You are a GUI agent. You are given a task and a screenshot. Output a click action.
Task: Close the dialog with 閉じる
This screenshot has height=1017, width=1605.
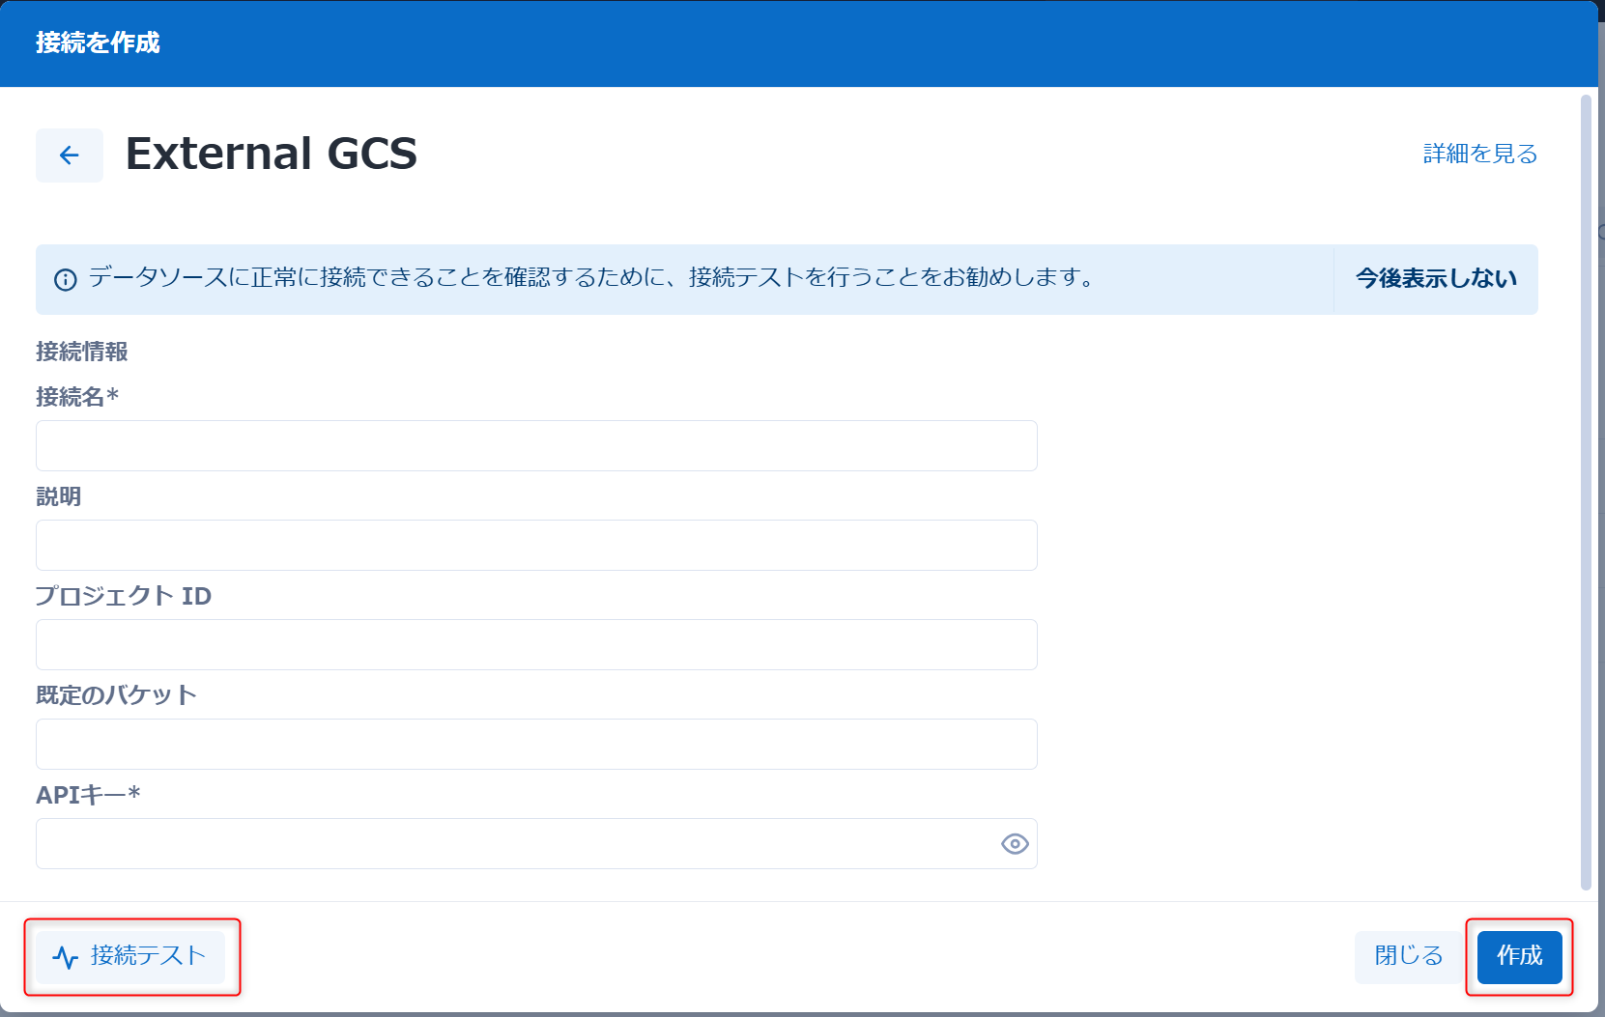[x=1407, y=957]
